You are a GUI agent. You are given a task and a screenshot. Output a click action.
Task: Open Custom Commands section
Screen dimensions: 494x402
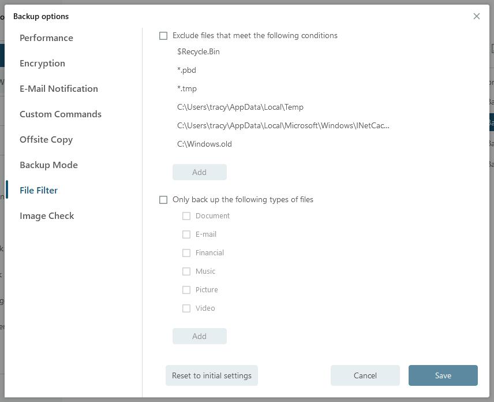tap(60, 114)
